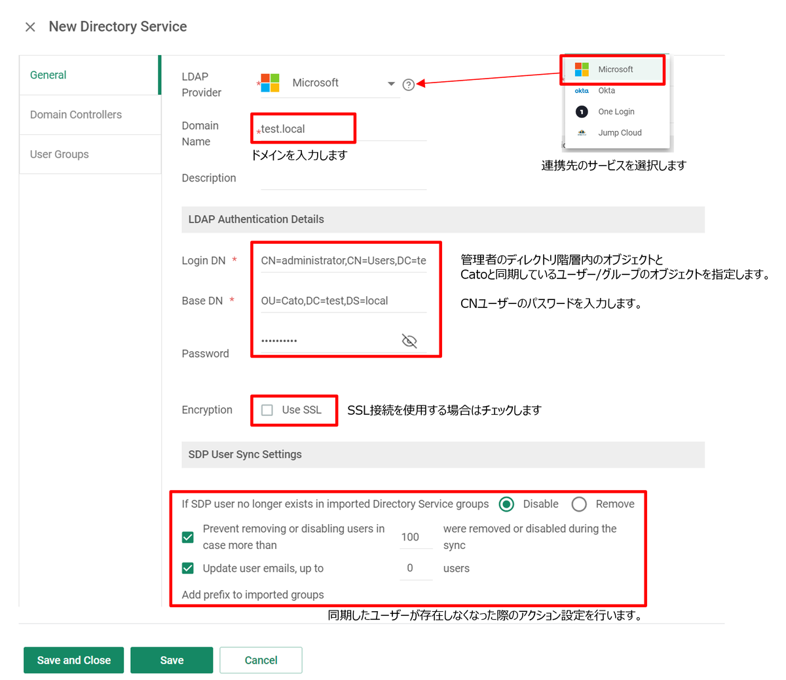Click the SDP User Sync Settings header
Image resolution: width=786 pixels, height=680 pixels.
pyautogui.click(x=443, y=455)
